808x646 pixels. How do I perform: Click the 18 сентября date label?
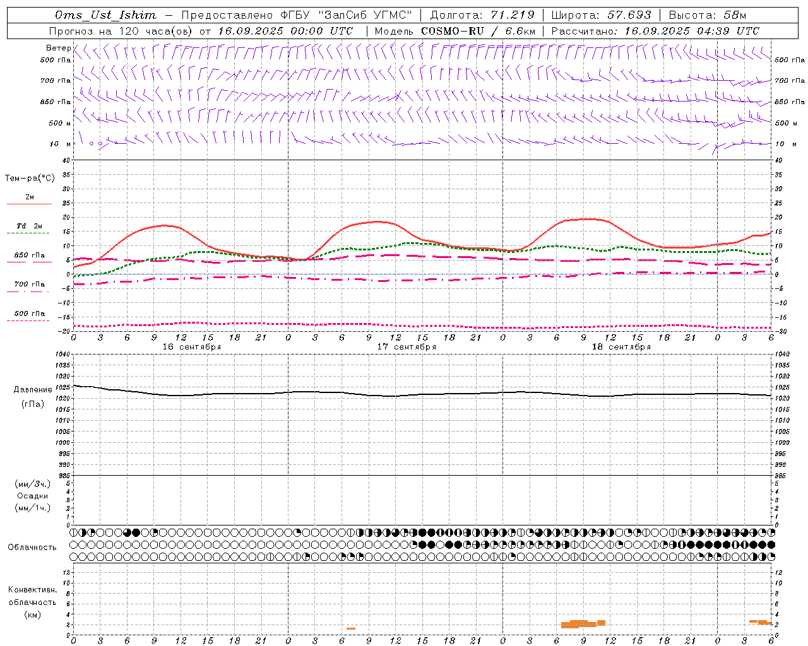(x=621, y=347)
